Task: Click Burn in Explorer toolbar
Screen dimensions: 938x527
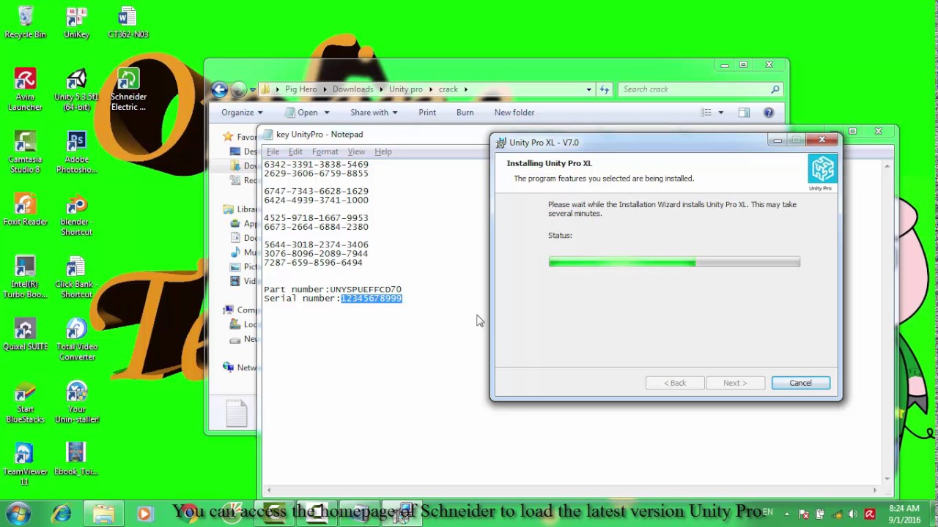Action: (x=465, y=113)
